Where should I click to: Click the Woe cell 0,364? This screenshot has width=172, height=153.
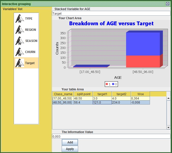click(x=140, y=98)
